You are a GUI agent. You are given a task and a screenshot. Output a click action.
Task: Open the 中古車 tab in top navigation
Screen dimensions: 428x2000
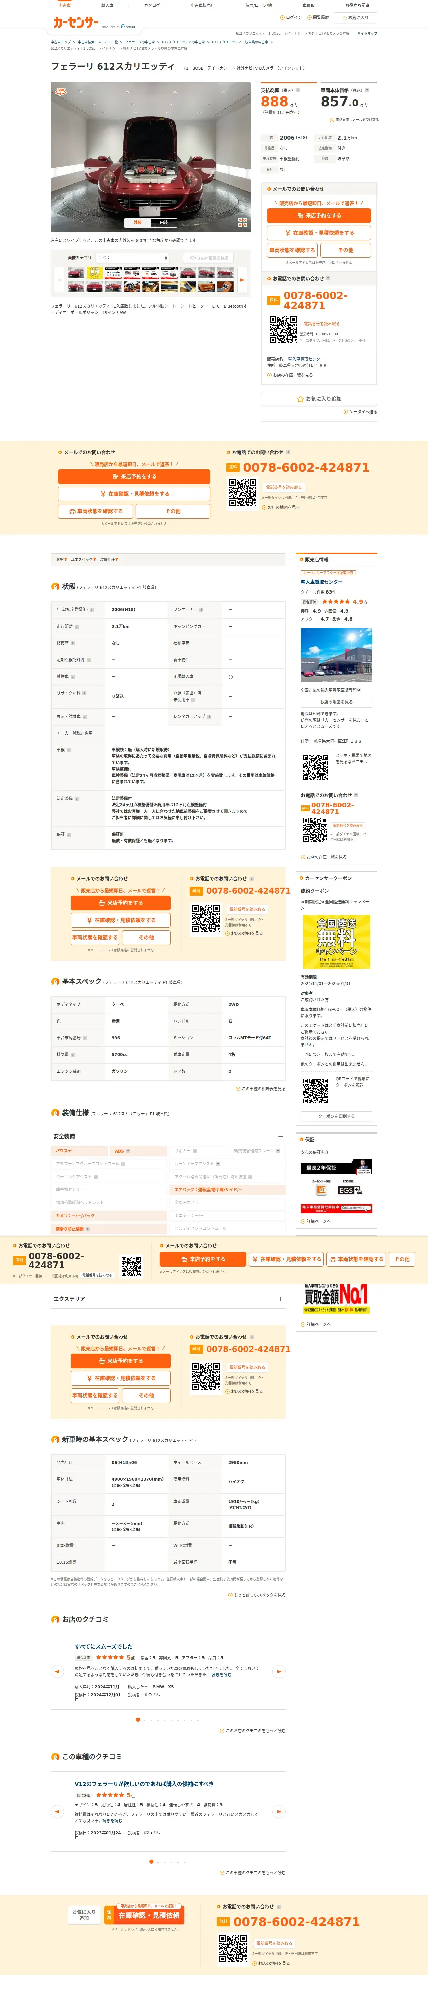point(64,5)
